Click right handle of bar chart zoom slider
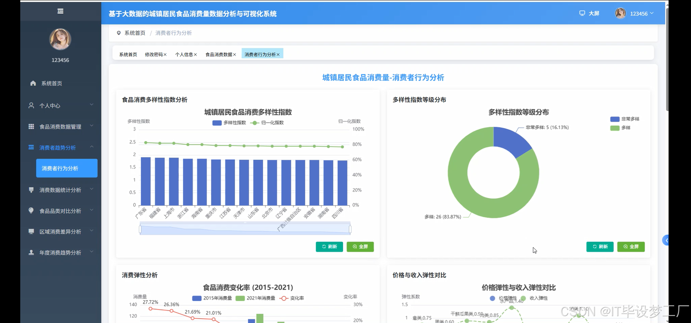The height and width of the screenshot is (323, 691). coord(350,229)
